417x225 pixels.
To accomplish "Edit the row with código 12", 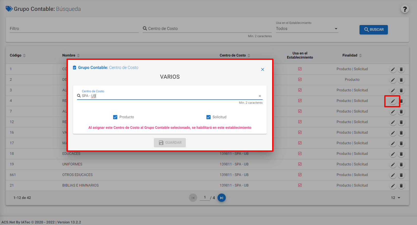I will pos(393,122).
